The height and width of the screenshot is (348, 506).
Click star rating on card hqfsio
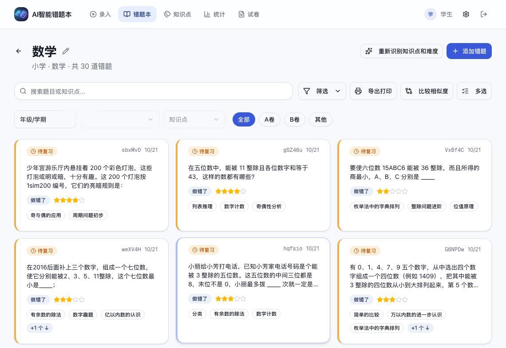click(231, 299)
